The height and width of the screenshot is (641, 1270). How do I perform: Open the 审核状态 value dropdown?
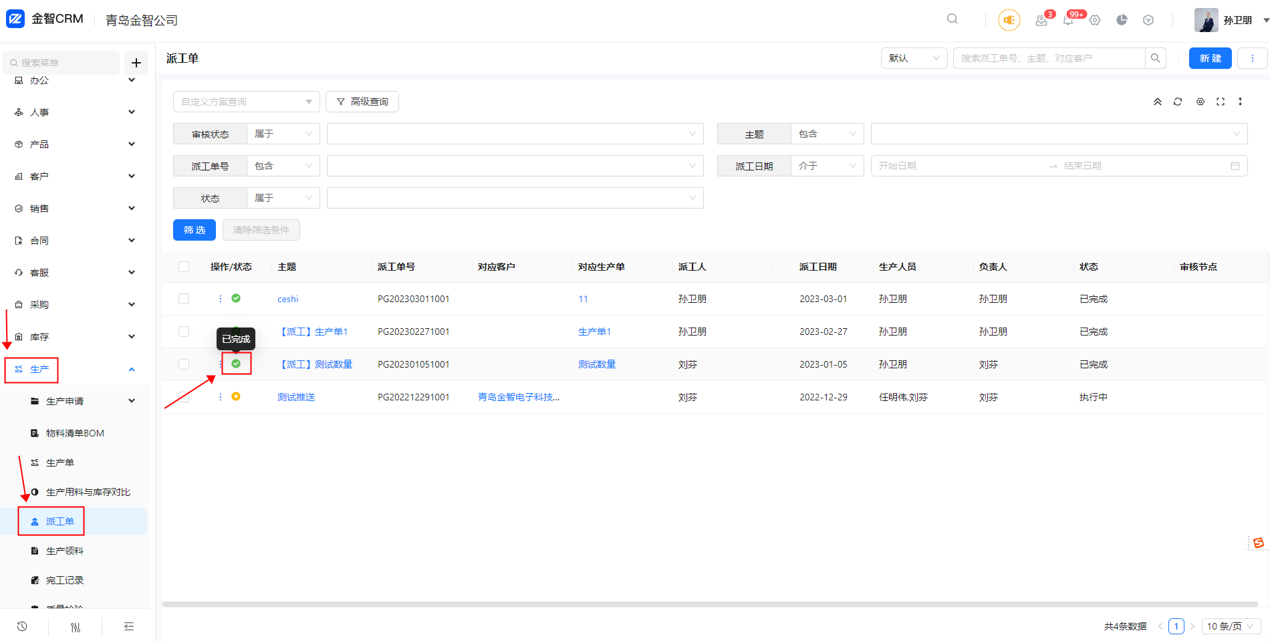515,134
